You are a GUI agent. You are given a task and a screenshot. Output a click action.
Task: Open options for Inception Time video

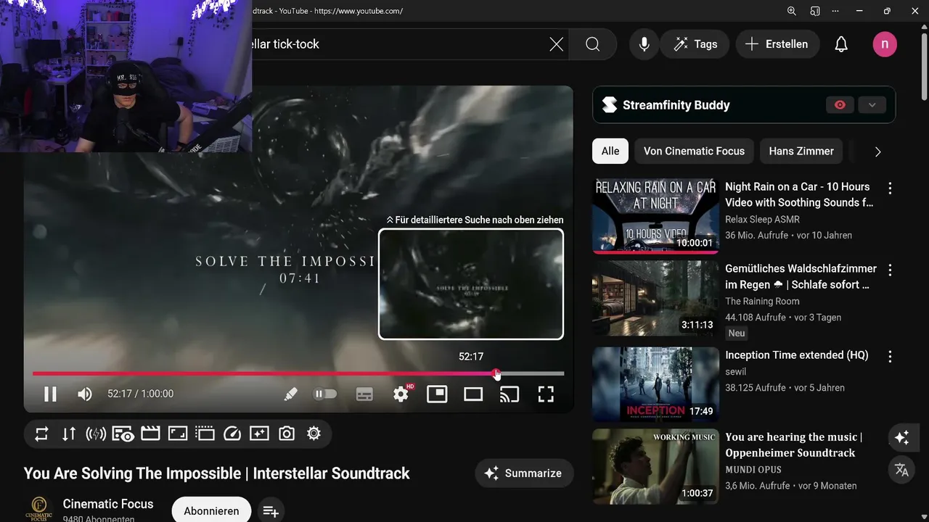pos(890,356)
